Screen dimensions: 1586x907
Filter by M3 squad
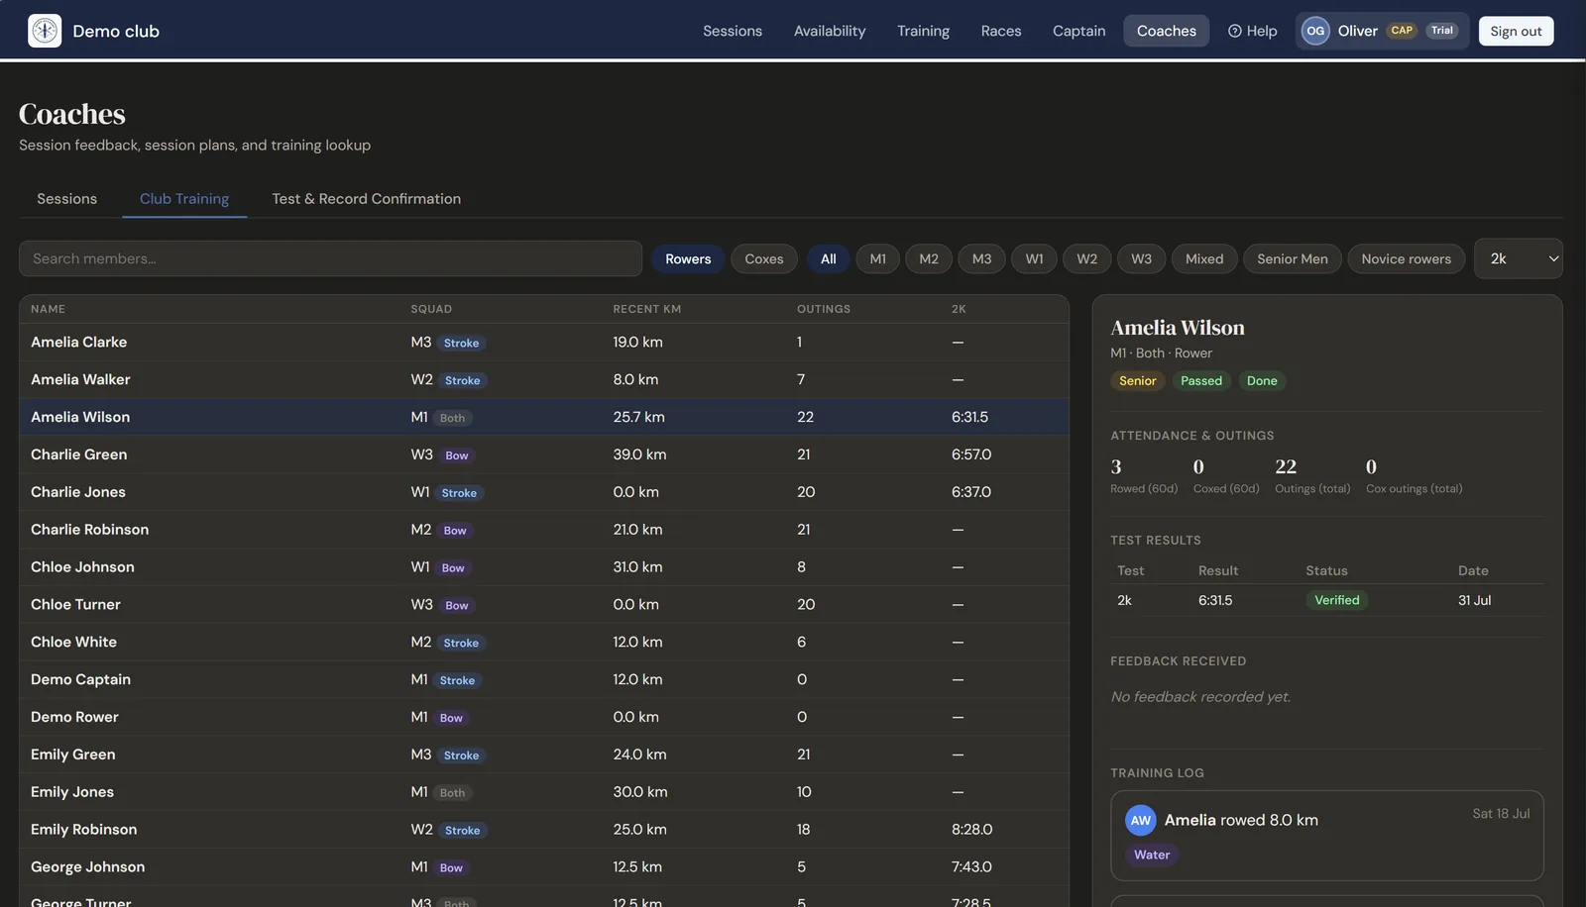982,259
